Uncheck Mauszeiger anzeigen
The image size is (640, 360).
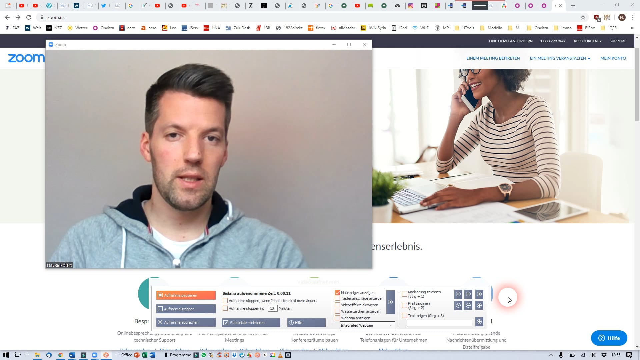337,293
